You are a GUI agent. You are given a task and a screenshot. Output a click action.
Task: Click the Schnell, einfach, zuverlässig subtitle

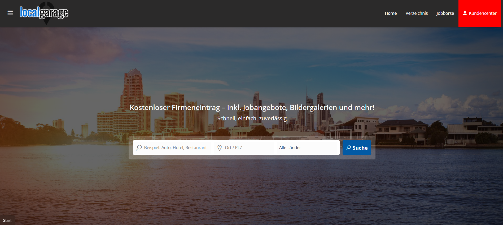coord(252,118)
